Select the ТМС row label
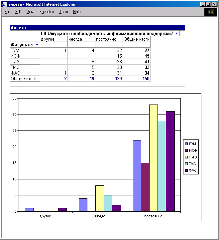219x240 pixels. (x=25, y=67)
